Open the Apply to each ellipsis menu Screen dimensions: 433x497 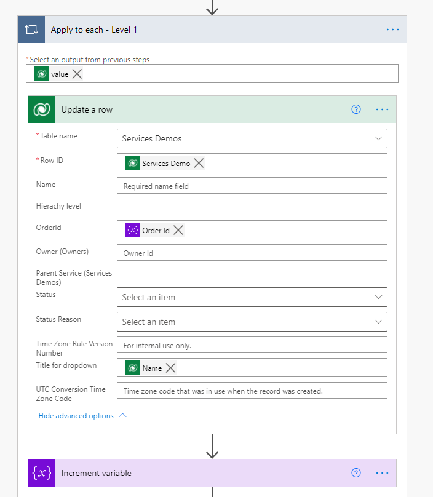click(x=393, y=30)
